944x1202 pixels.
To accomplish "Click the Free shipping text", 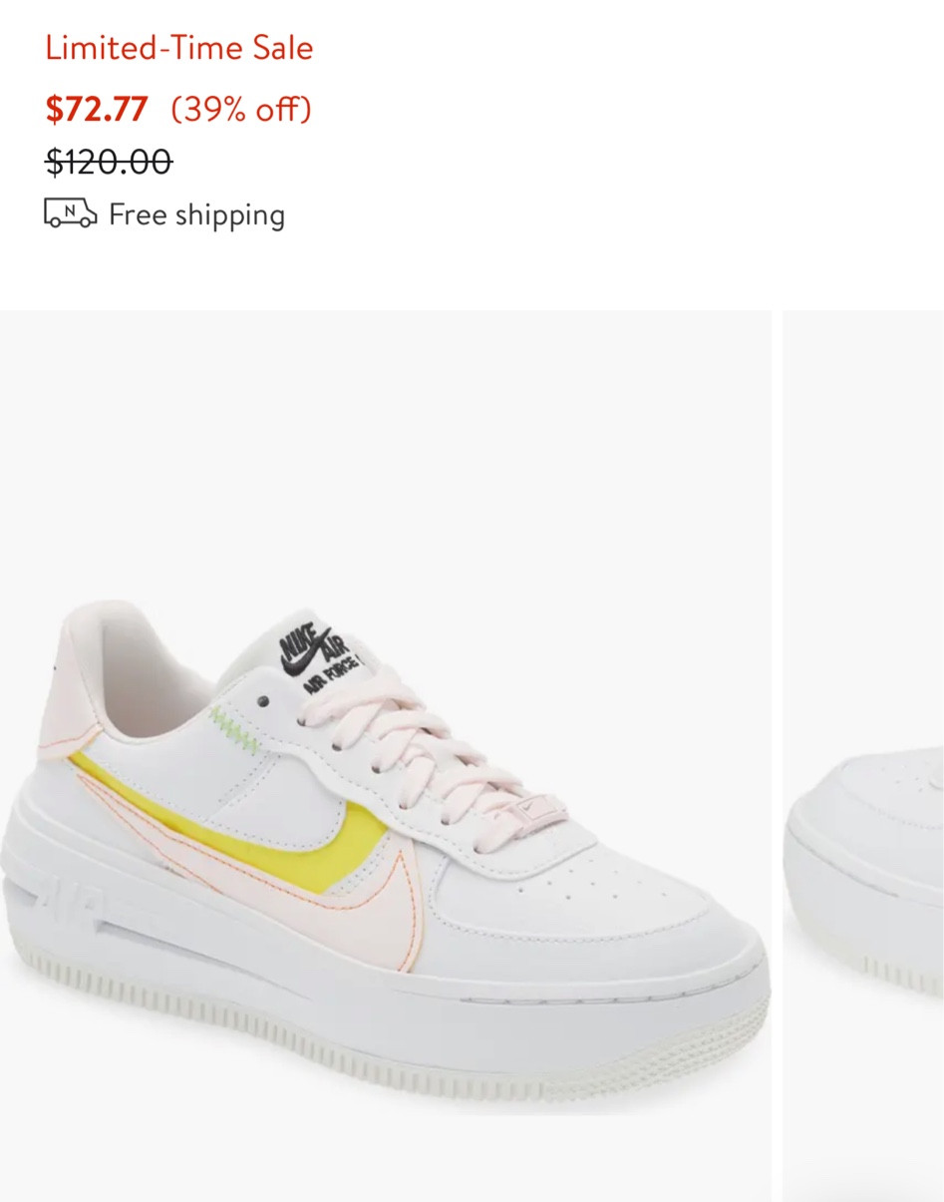I will click(x=196, y=214).
